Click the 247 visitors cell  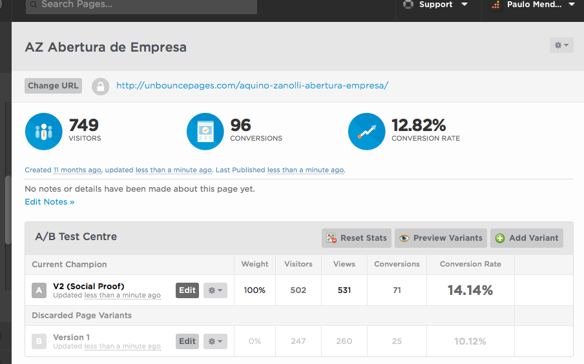tap(298, 341)
